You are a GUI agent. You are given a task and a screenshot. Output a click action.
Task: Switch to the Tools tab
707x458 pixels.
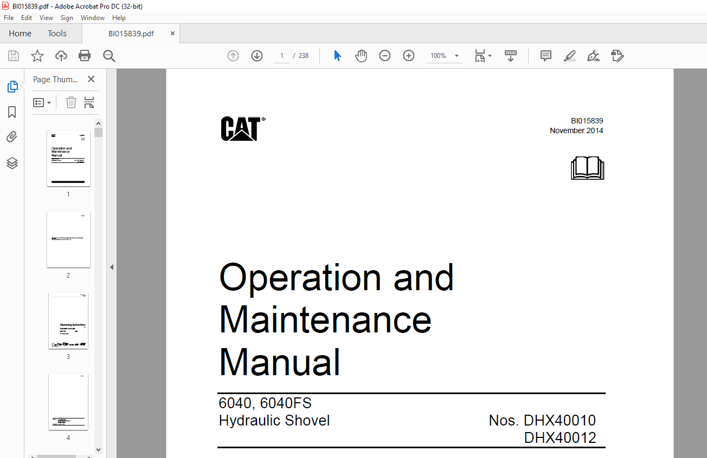(x=57, y=34)
